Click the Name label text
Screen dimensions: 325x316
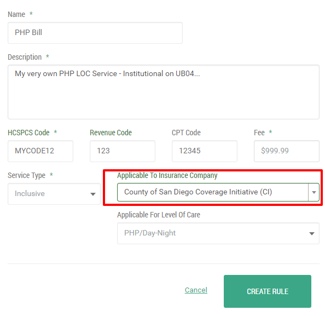click(16, 14)
